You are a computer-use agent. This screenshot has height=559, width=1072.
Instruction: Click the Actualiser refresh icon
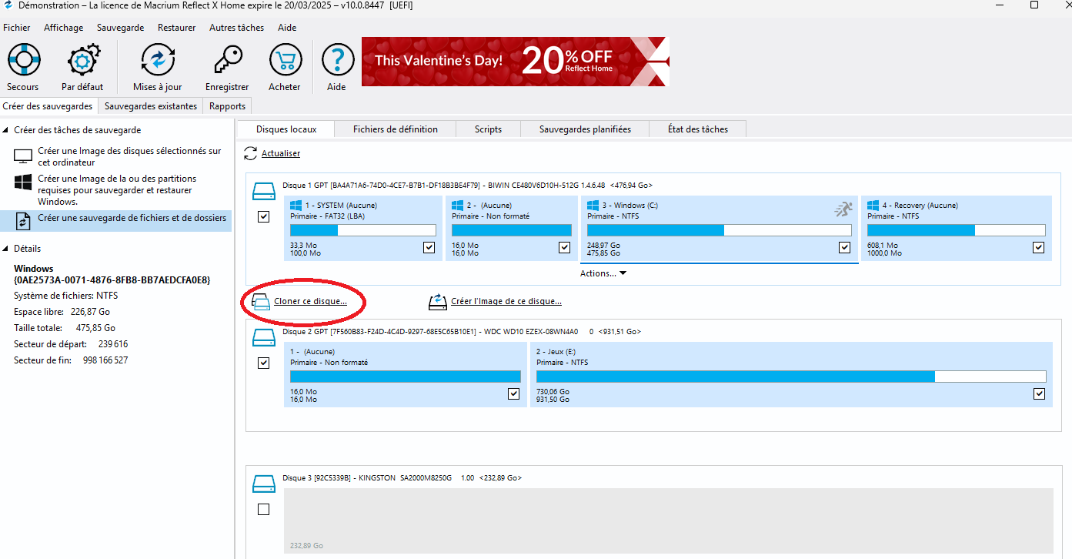click(x=251, y=153)
